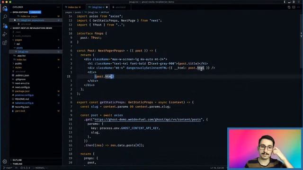Open the .gitignore file
This screenshot has height=170, width=303.
(x=36, y=79)
